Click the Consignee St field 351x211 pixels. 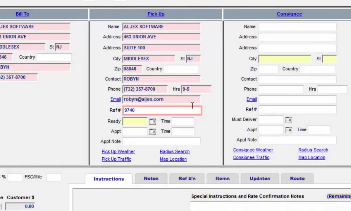[329, 59]
